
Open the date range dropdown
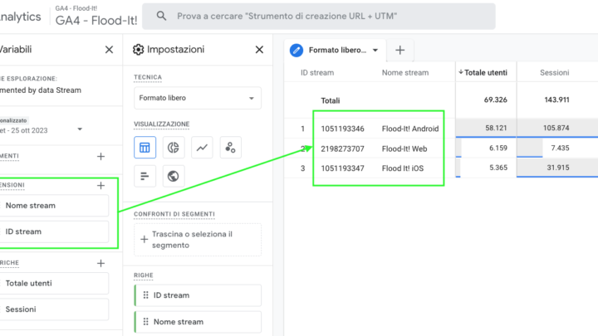80,129
